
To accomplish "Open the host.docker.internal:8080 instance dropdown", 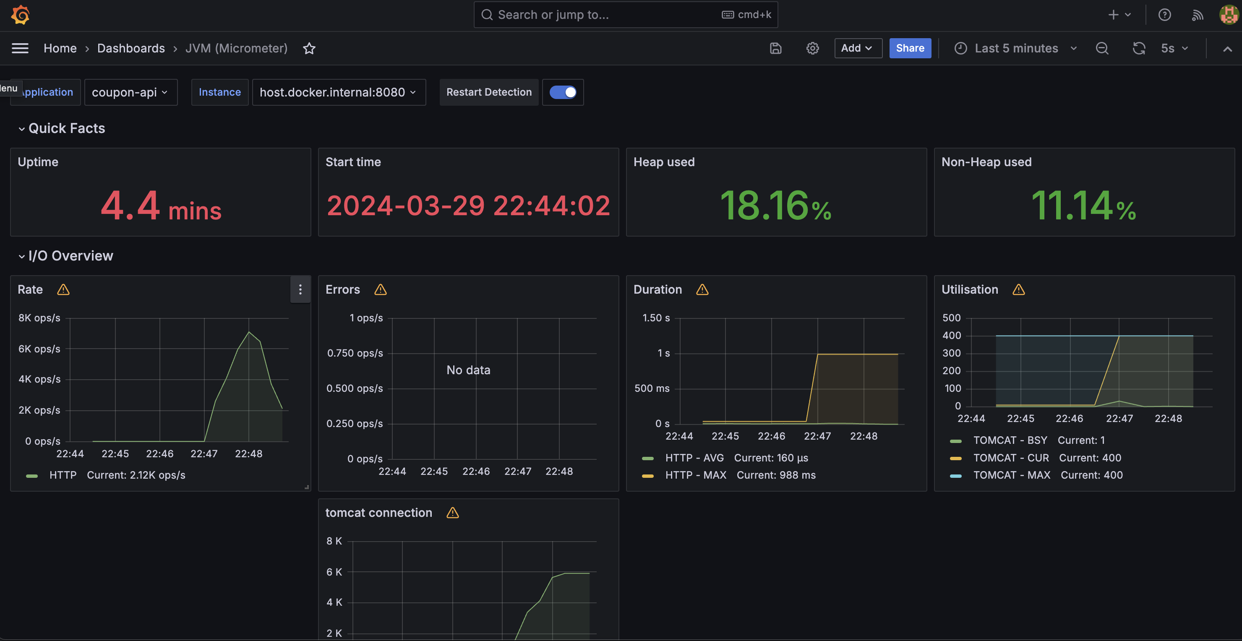I will pyautogui.click(x=338, y=92).
